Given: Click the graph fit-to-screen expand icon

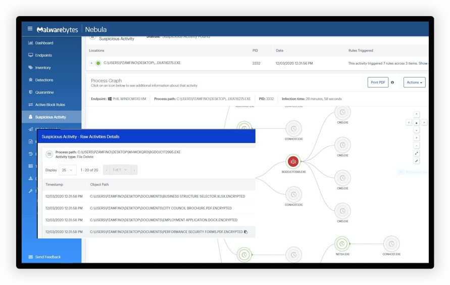Looking at the screenshot, I should 416,153.
